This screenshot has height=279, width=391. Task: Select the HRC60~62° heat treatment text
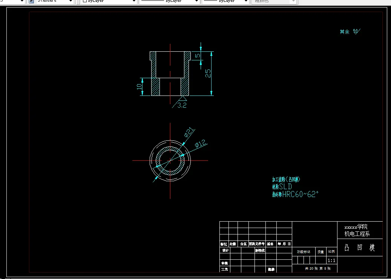[x=295, y=194]
